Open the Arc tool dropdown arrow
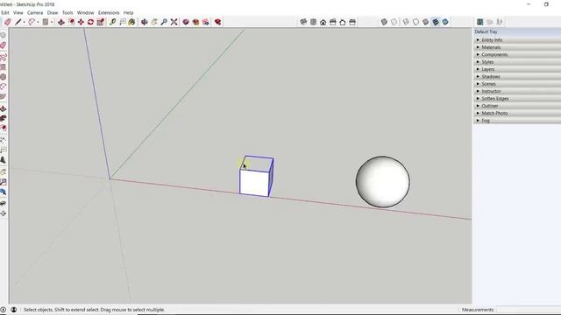 [x=38, y=22]
